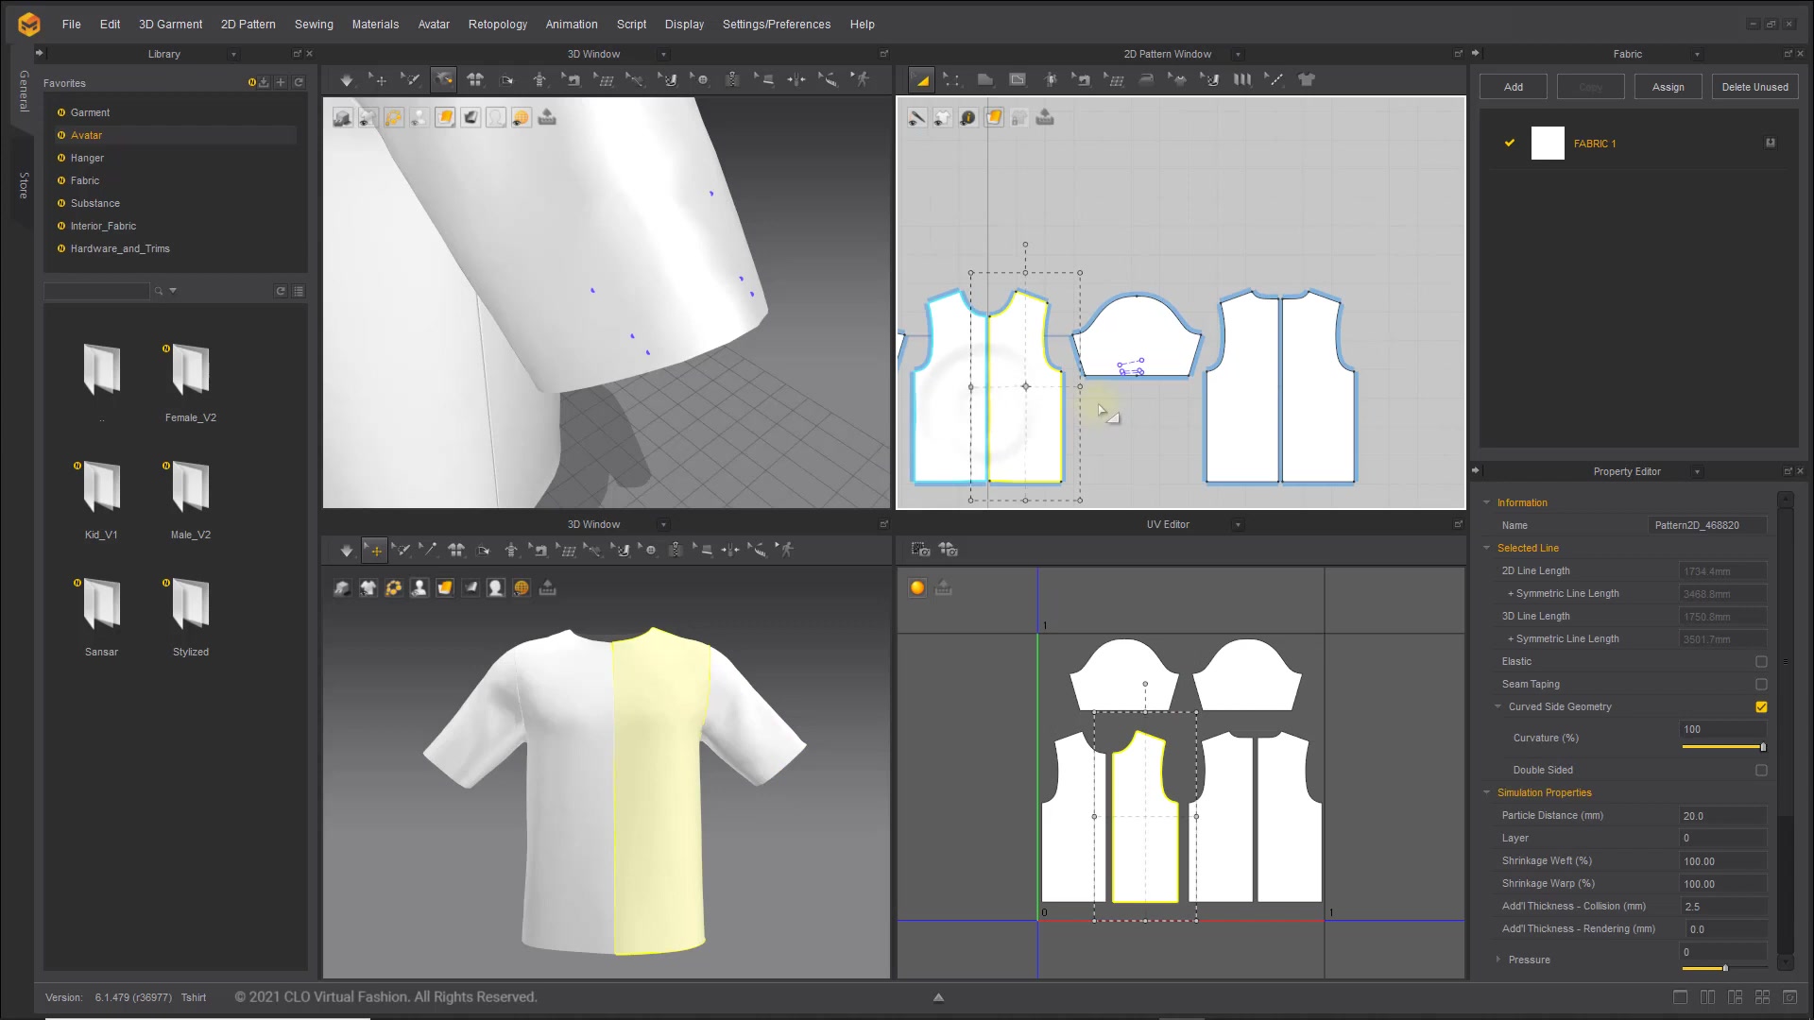Viewport: 1814px width, 1020px height.
Task: Open the Sewing menu
Action: pyautogui.click(x=314, y=24)
